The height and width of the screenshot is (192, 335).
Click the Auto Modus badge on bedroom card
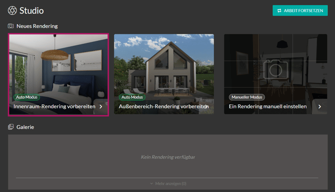click(26, 97)
